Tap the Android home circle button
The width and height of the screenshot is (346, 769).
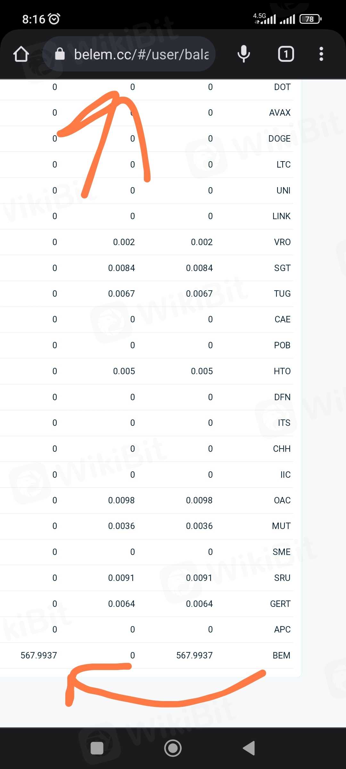[173, 748]
